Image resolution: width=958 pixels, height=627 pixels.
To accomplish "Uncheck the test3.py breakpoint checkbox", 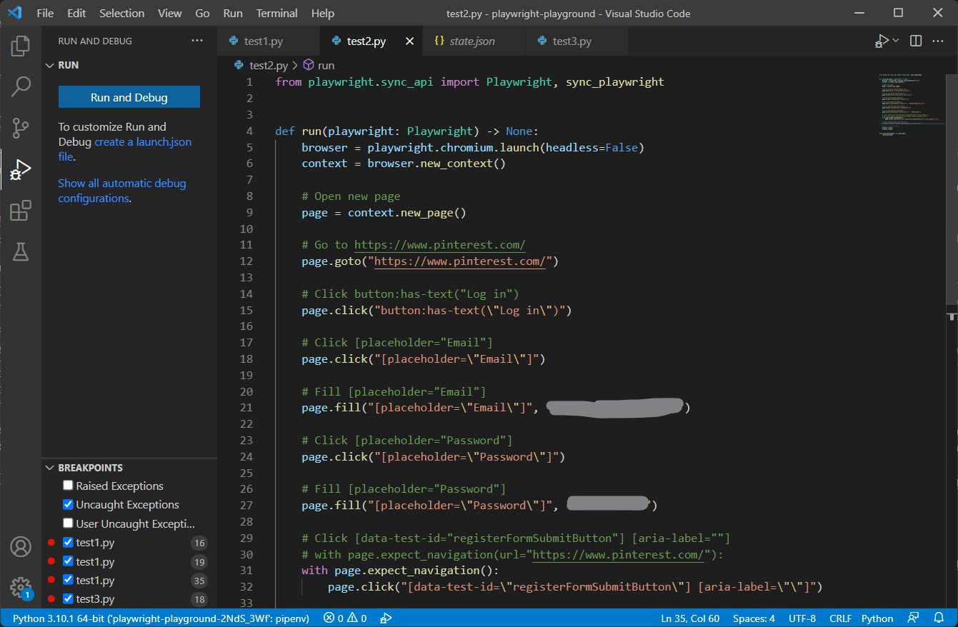I will (x=68, y=599).
